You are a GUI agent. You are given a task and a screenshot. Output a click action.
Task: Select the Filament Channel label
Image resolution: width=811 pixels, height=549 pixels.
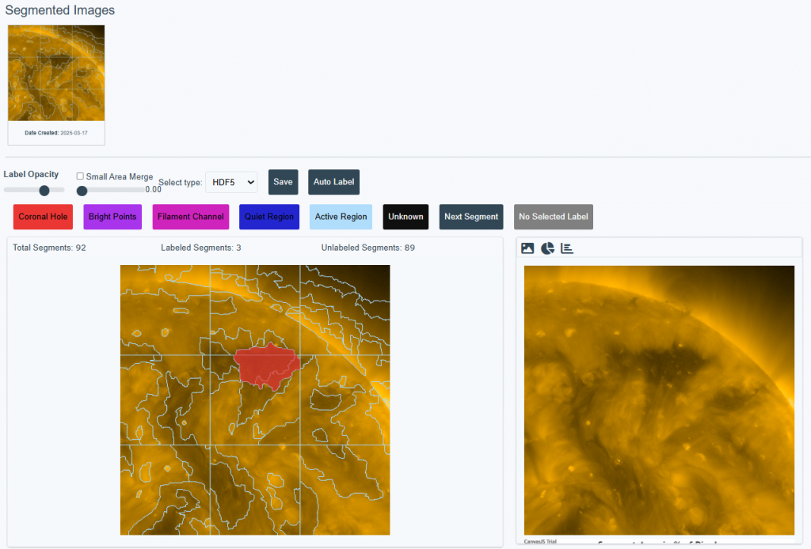[190, 217]
